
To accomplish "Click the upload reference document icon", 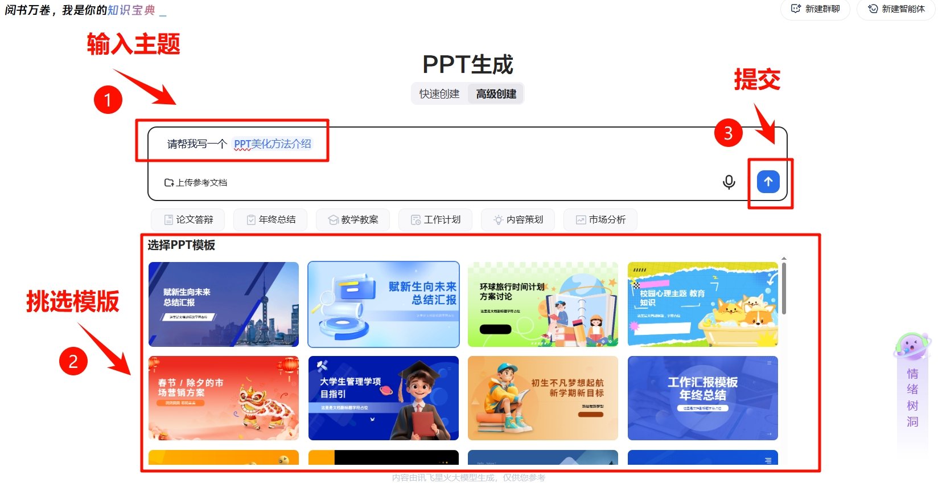I will pos(169,183).
